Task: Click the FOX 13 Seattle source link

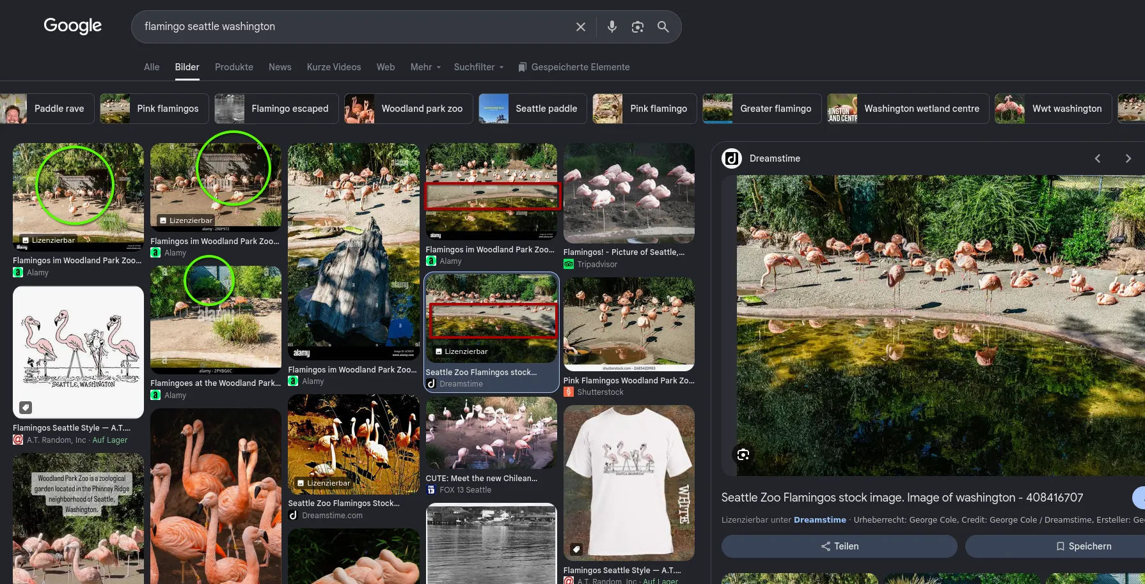Action: click(465, 490)
